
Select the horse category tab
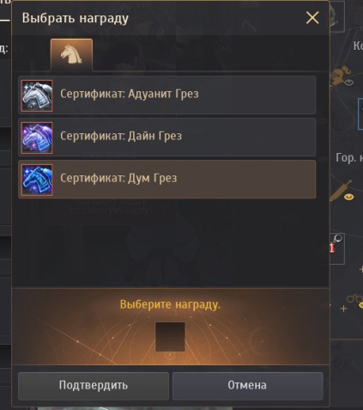click(x=71, y=54)
